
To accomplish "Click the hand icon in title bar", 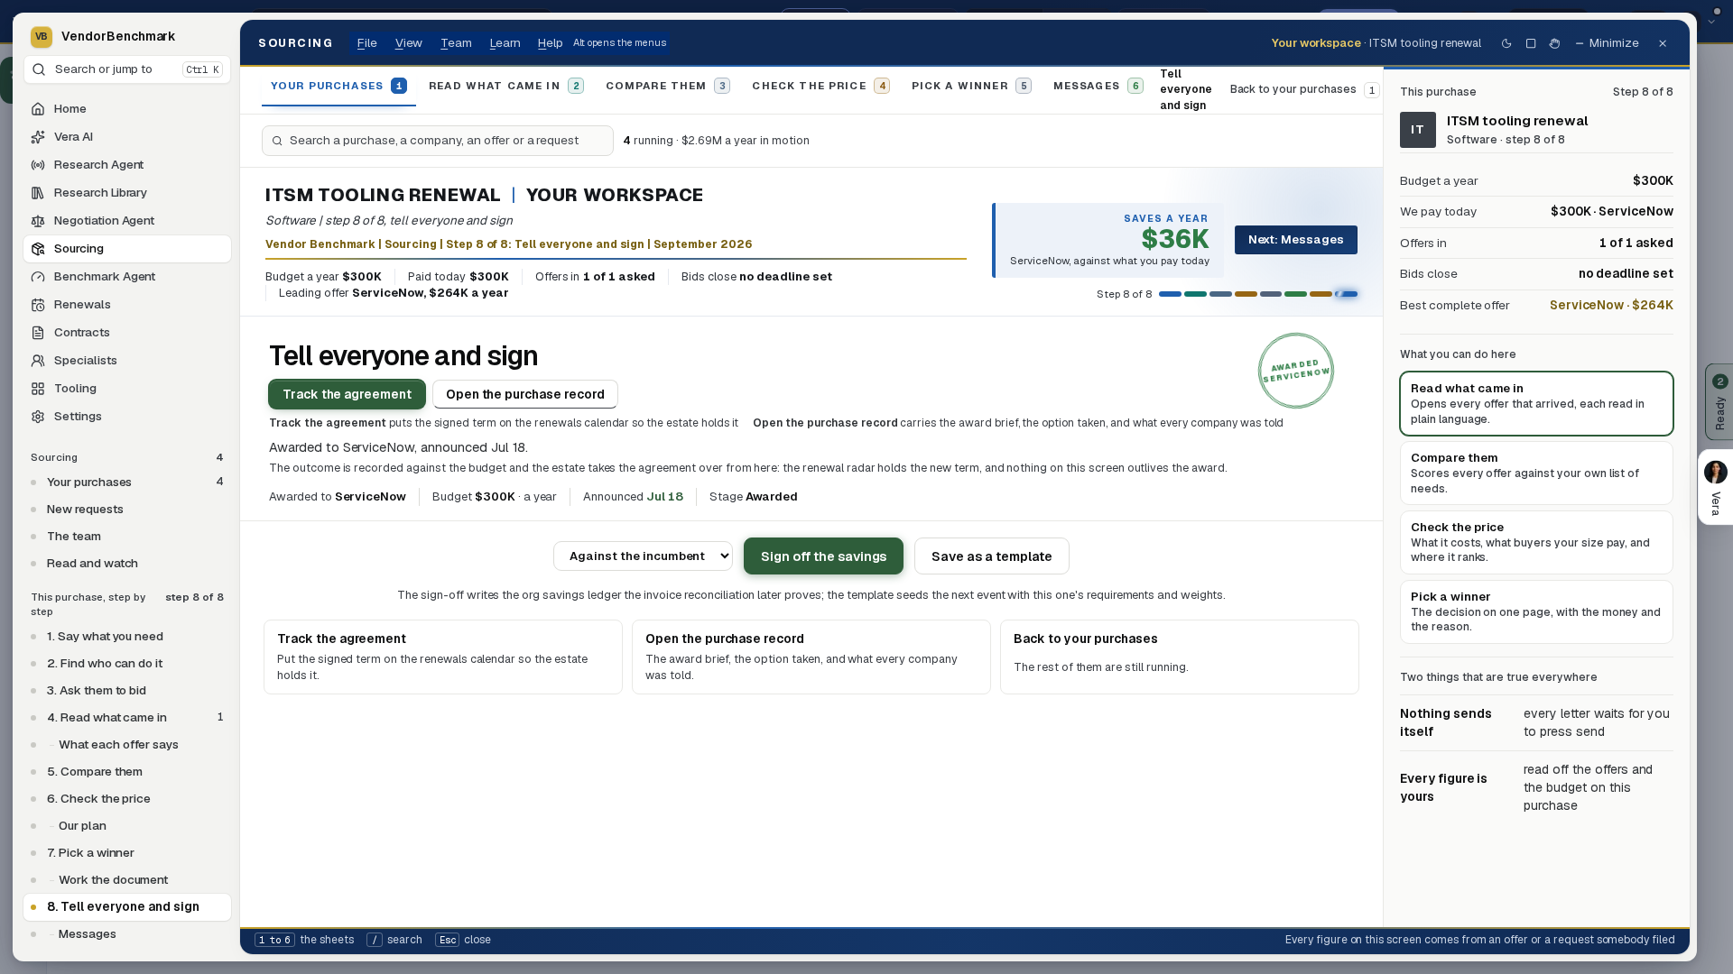I will pyautogui.click(x=1554, y=43).
